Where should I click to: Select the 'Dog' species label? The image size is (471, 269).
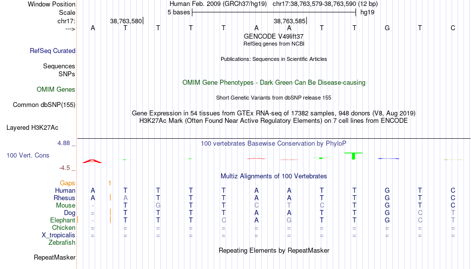(x=70, y=213)
